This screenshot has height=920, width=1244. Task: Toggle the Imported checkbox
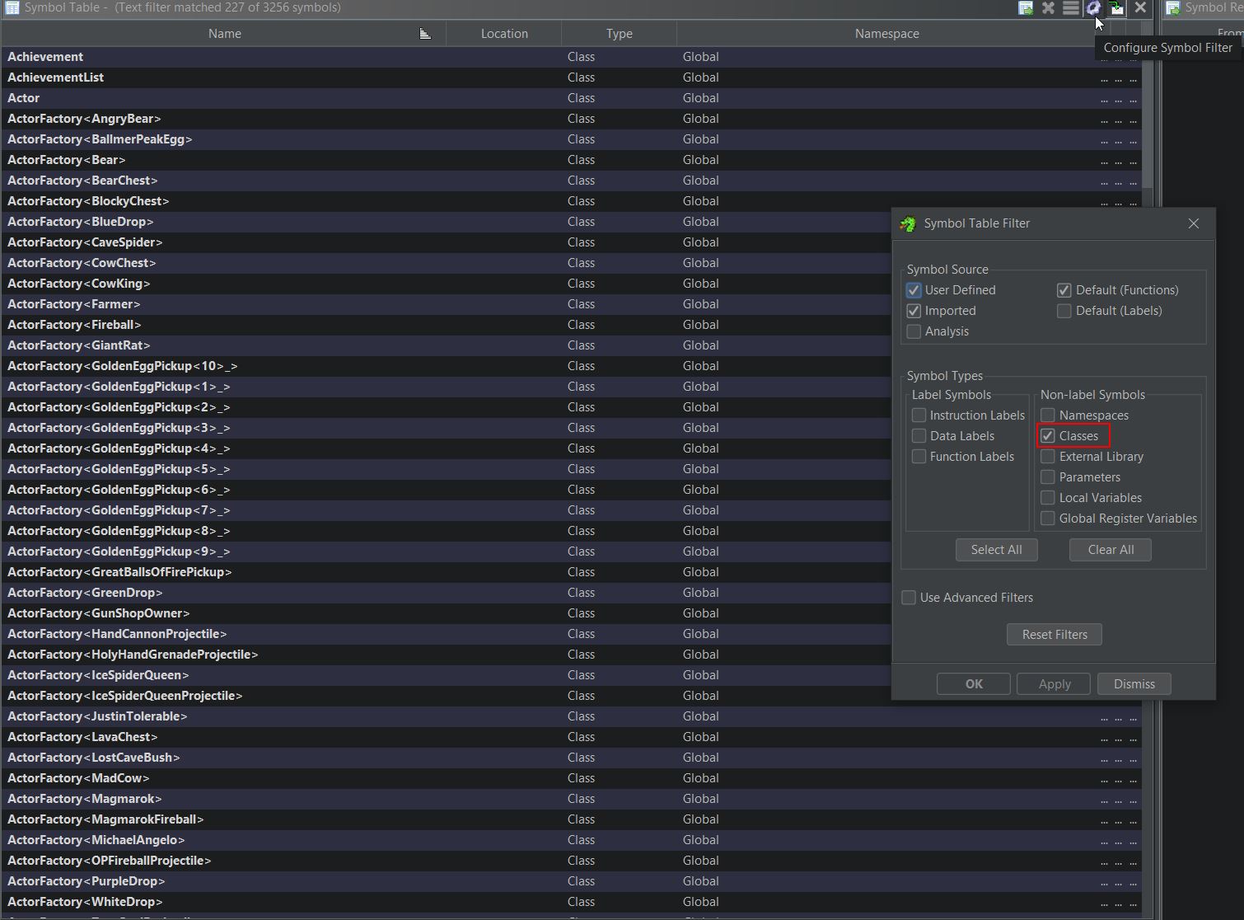(914, 311)
